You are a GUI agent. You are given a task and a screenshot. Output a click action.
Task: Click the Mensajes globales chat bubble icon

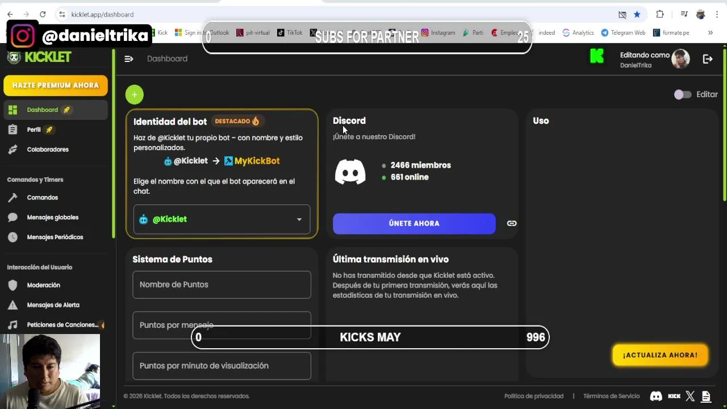12,218
